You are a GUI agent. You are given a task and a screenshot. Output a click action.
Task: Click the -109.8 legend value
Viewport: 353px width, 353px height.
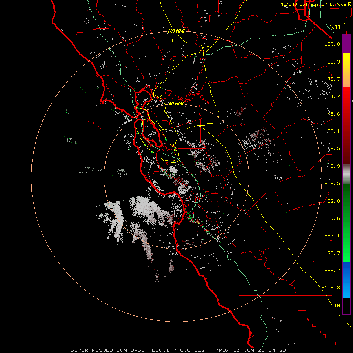click(331, 288)
